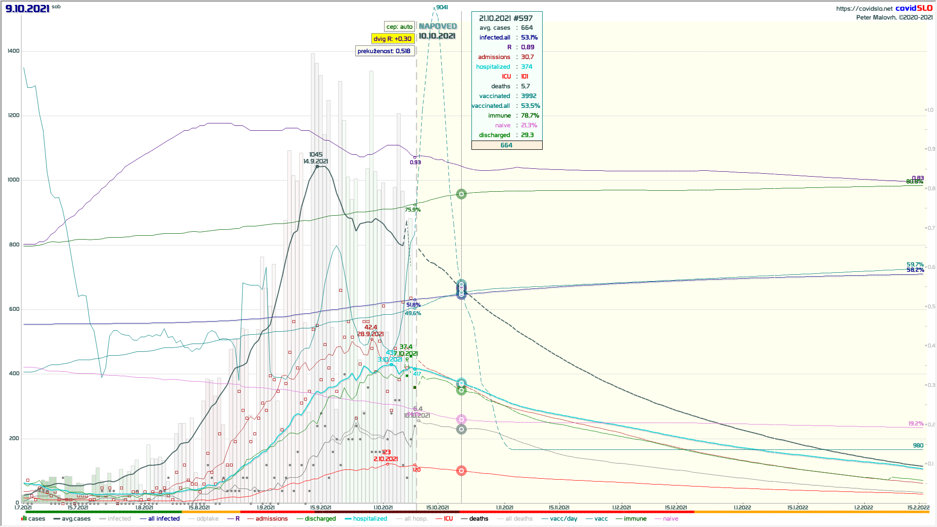Image resolution: width=937 pixels, height=527 pixels.
Task: Click the prekuženost: 0,518 box
Action: pos(384,51)
